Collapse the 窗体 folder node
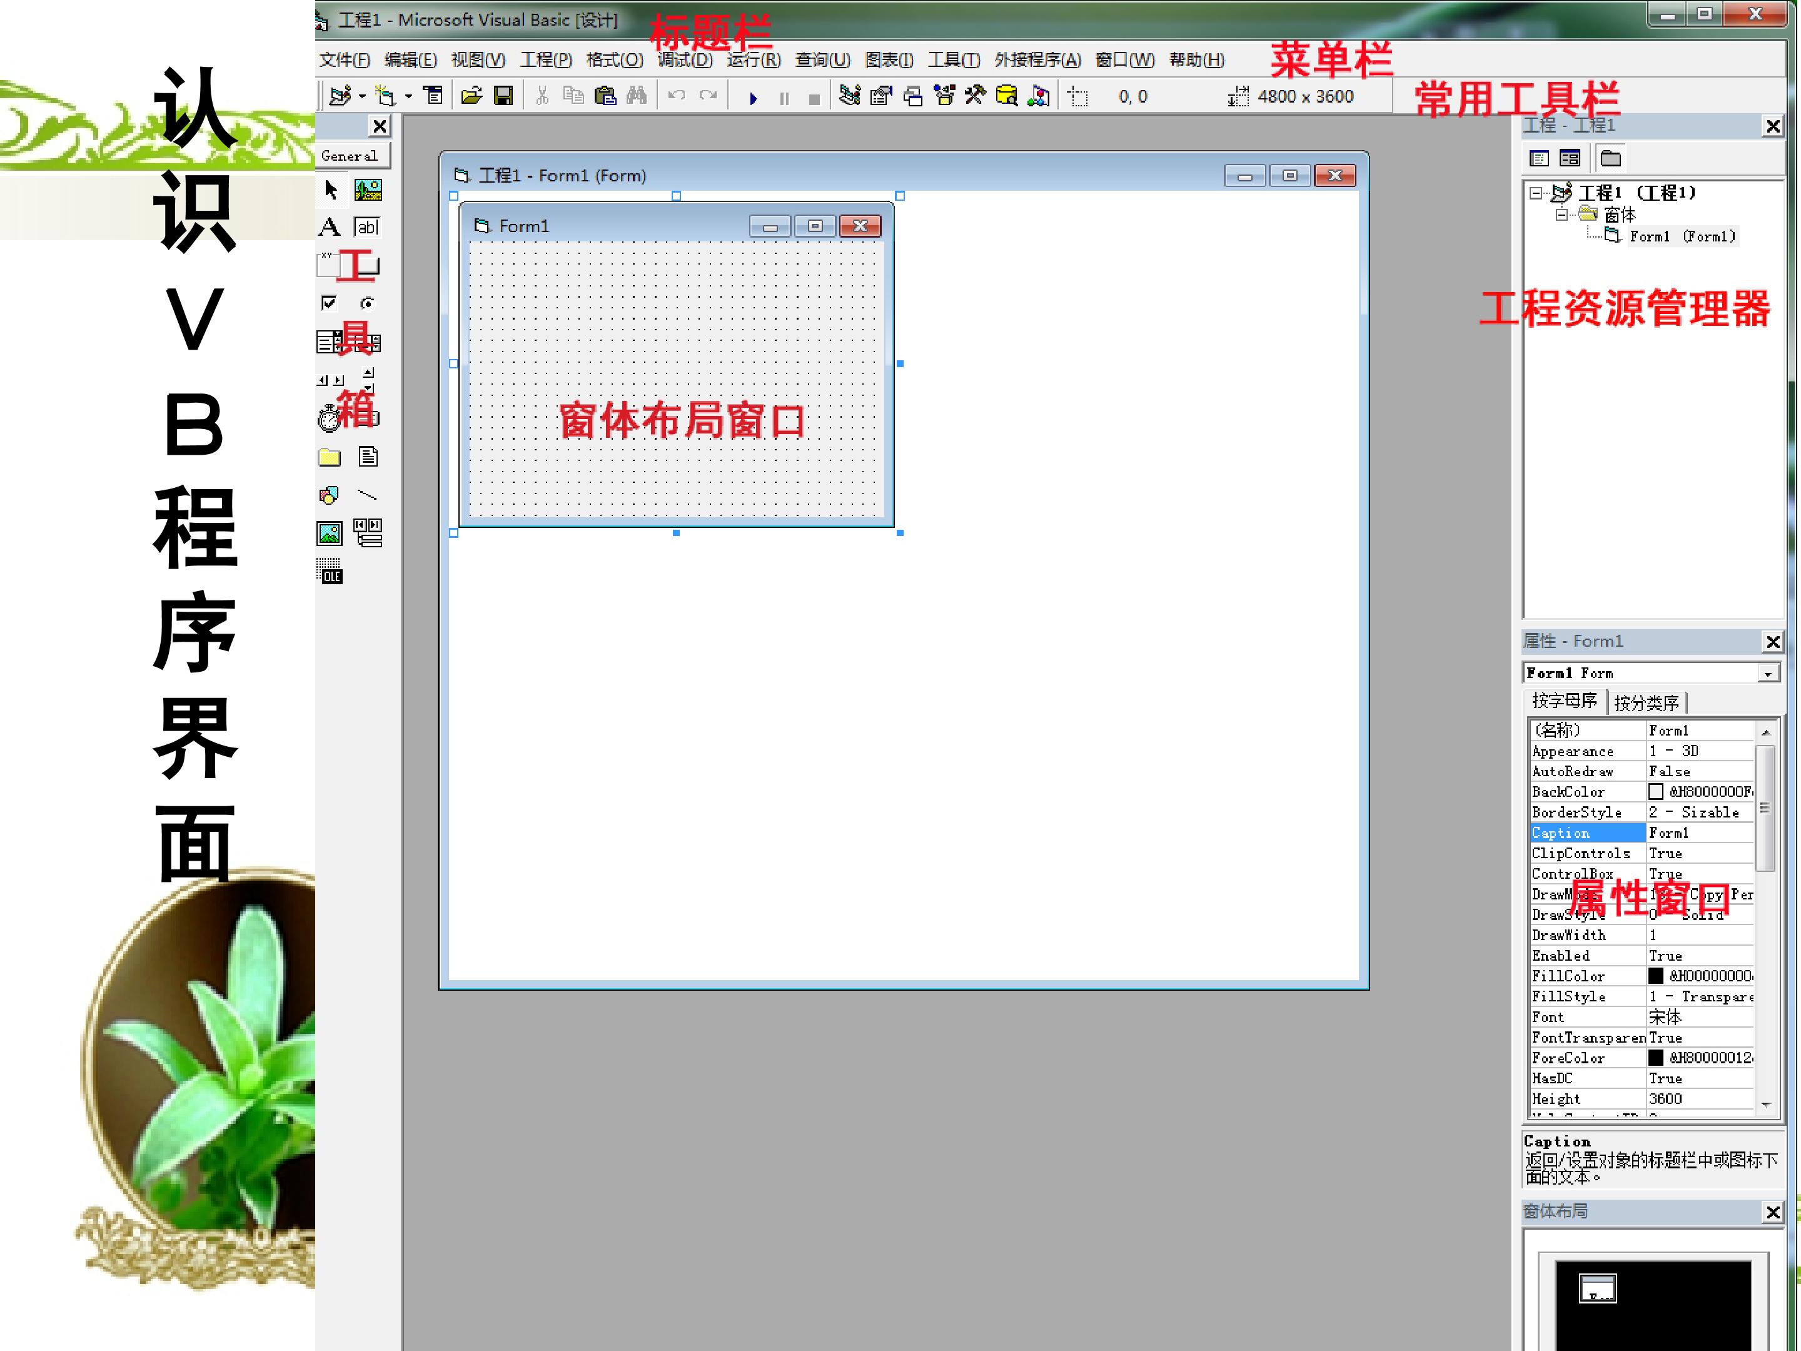The image size is (1801, 1351). [x=1561, y=215]
